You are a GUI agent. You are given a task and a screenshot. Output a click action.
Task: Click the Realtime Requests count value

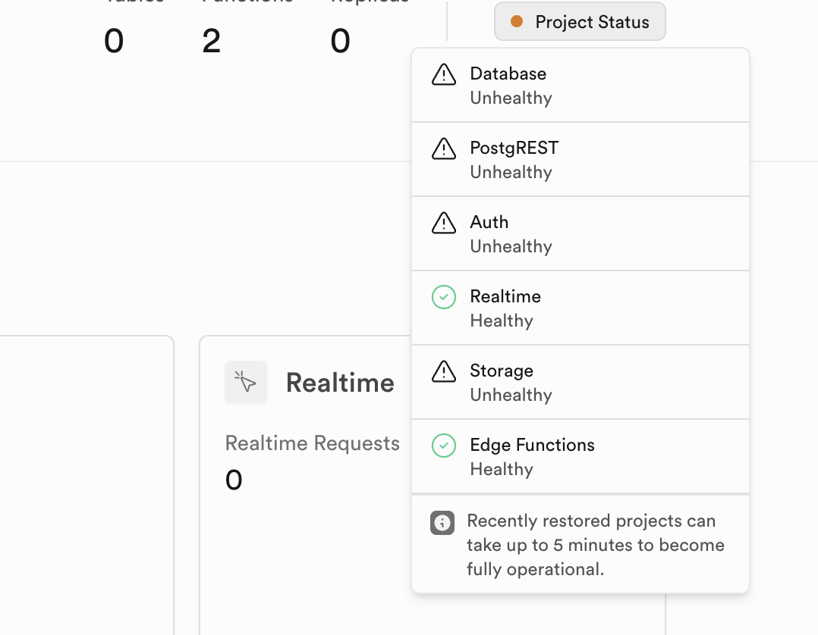click(x=234, y=480)
